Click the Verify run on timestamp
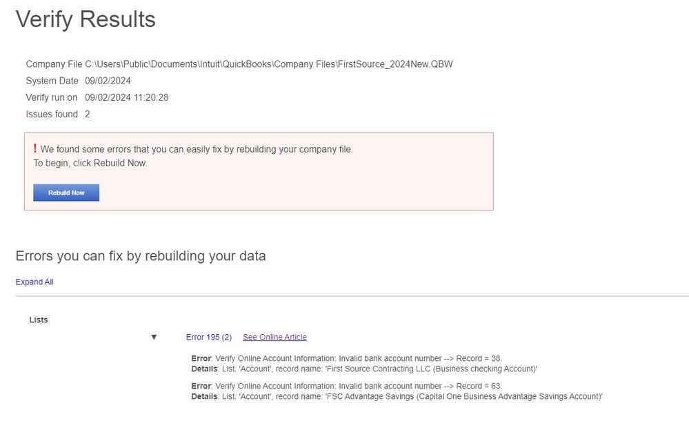Viewport: 689px width, 448px height. click(x=127, y=97)
